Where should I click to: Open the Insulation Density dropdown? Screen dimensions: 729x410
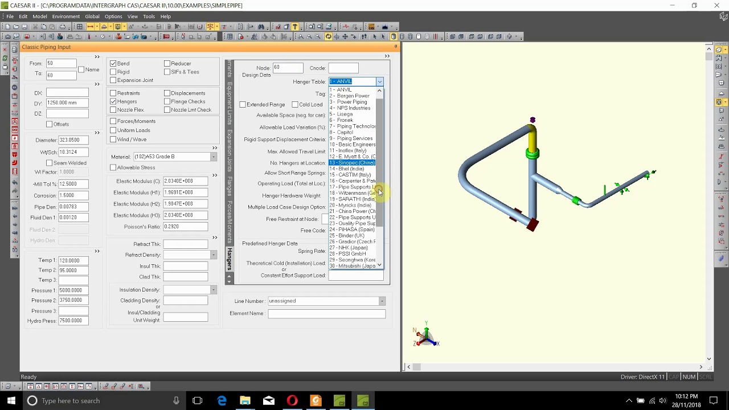pos(213,290)
